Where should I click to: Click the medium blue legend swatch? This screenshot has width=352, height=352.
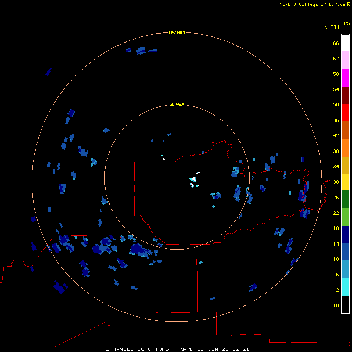(x=345, y=251)
